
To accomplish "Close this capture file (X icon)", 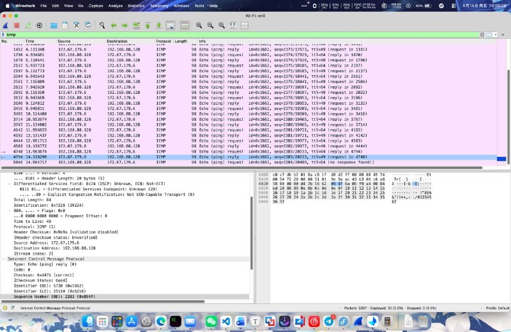I will [x=77, y=26].
